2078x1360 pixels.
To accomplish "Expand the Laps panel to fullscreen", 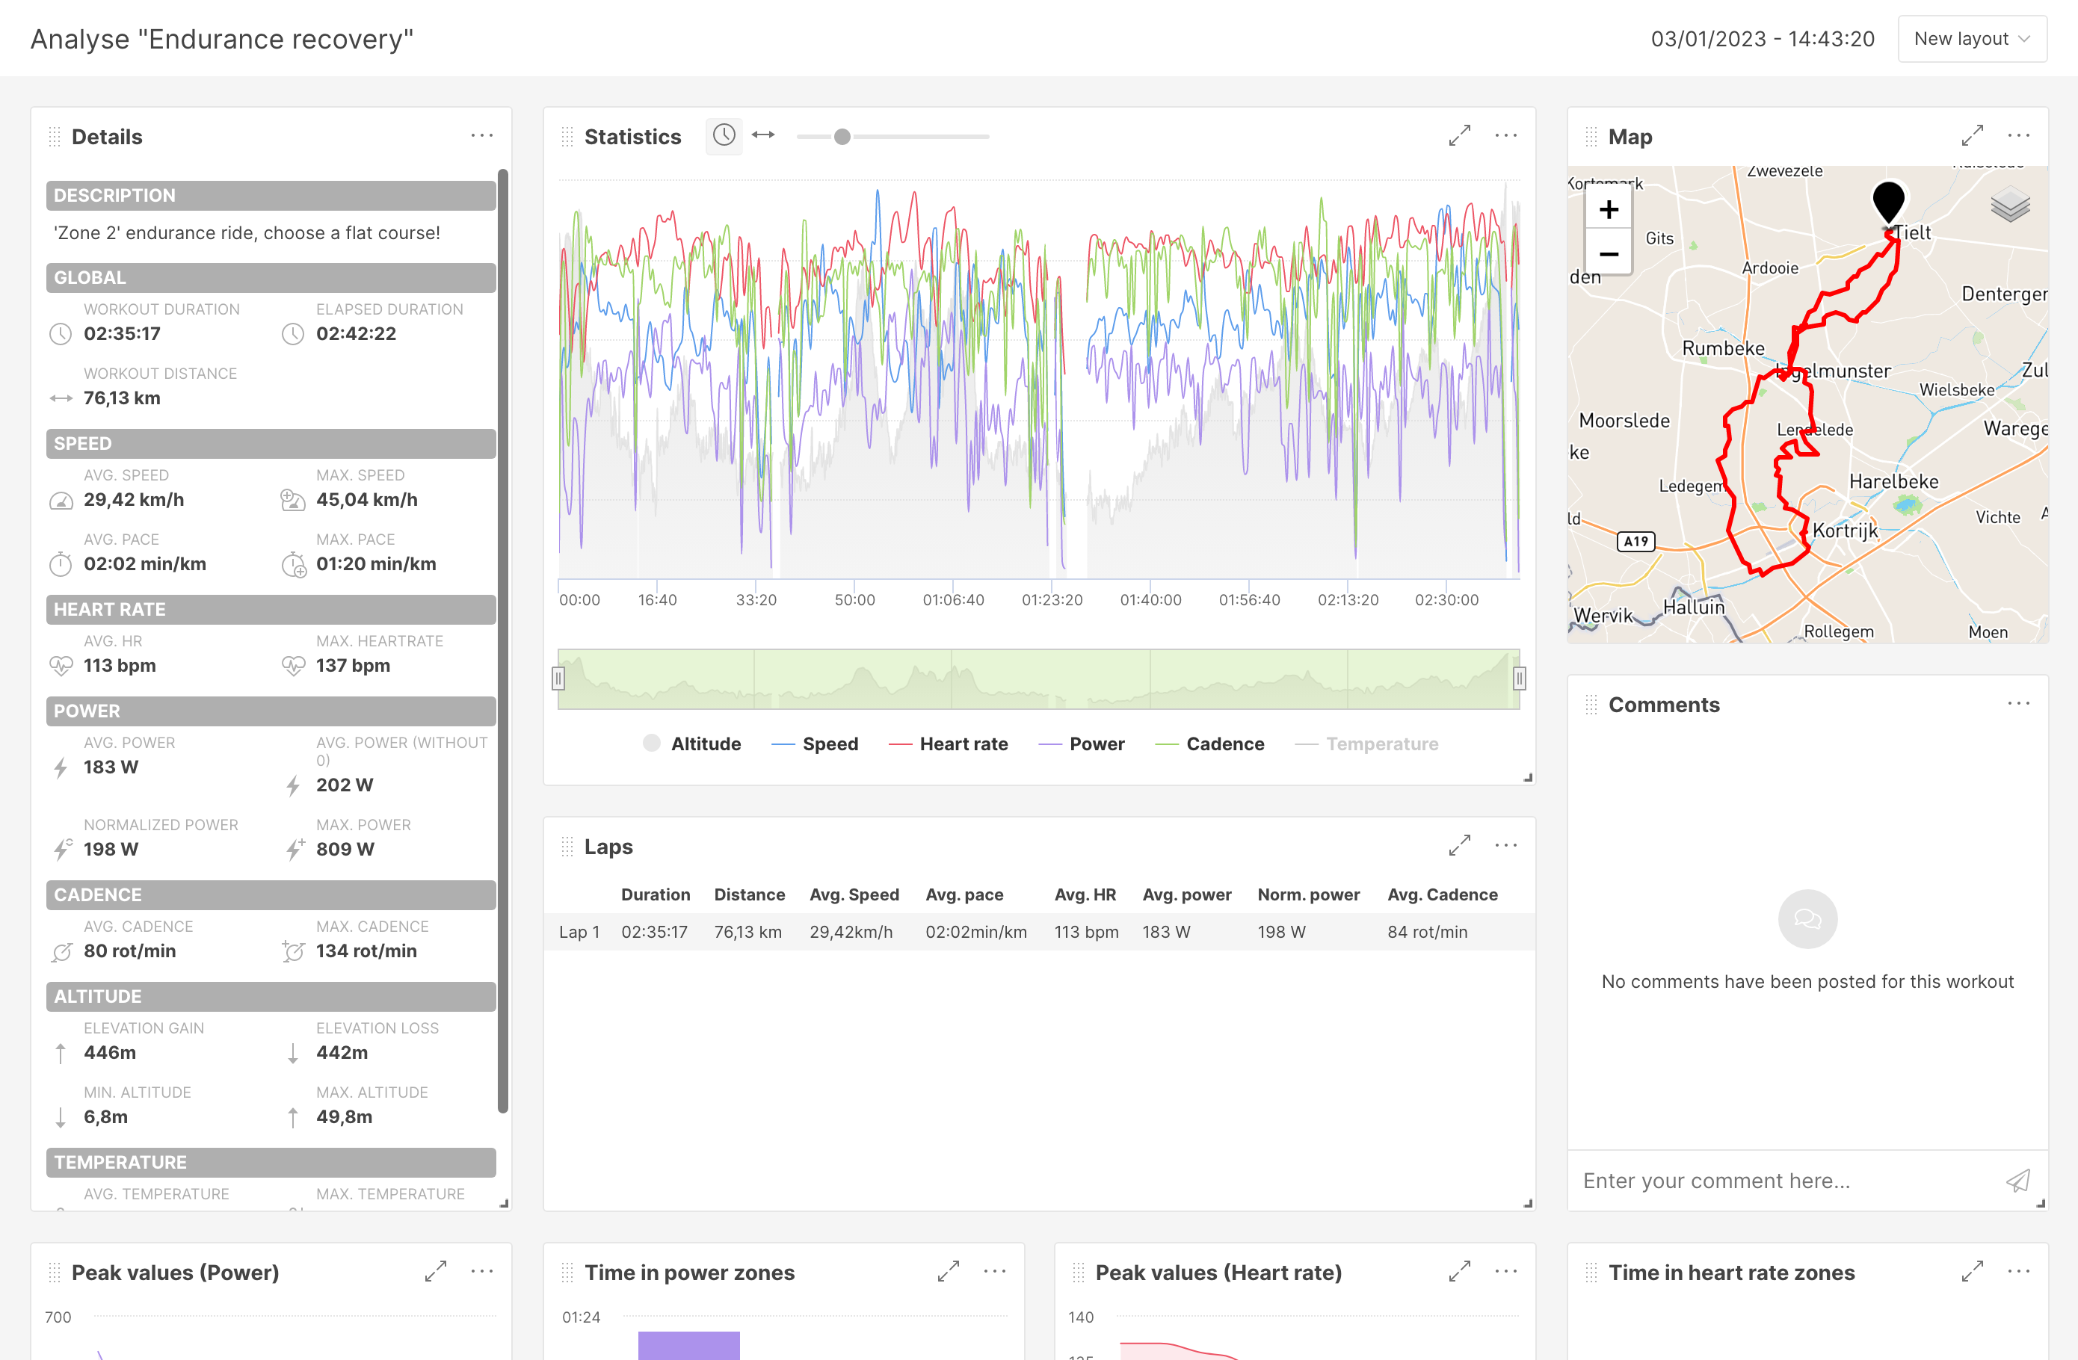I will (1460, 845).
